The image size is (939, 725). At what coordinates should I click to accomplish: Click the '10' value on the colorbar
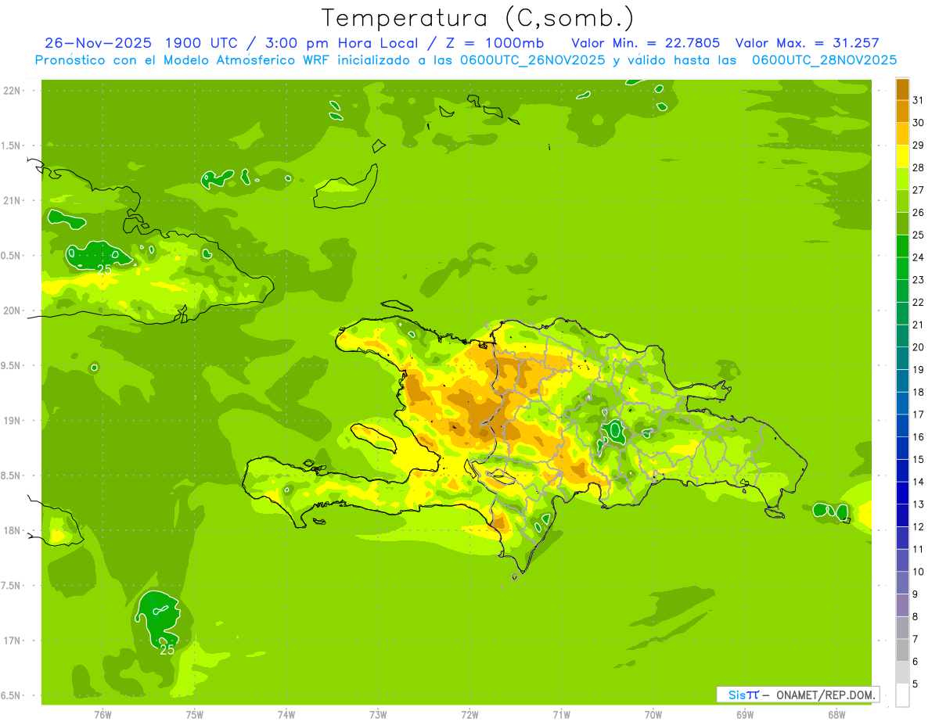[918, 572]
